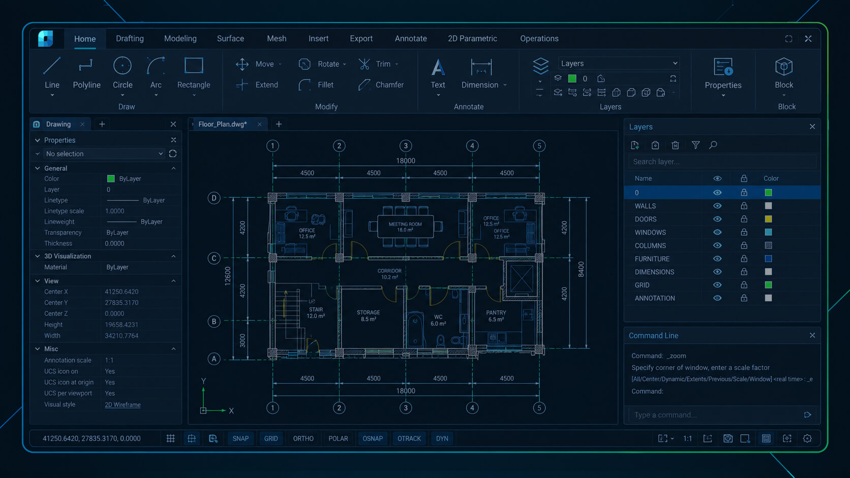
Task: Click the Trim button
Action: tap(378, 64)
